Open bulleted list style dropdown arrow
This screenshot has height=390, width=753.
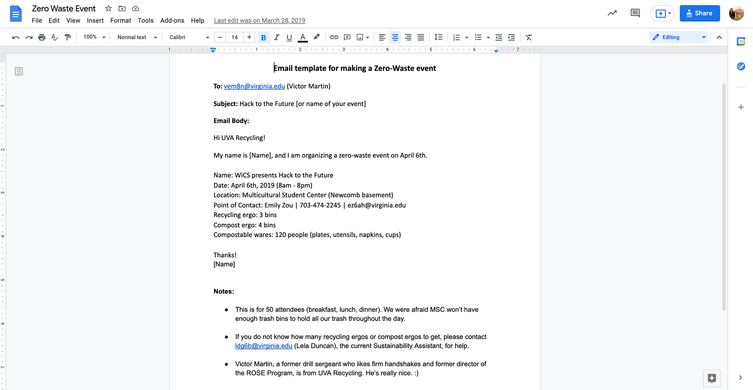click(x=488, y=38)
